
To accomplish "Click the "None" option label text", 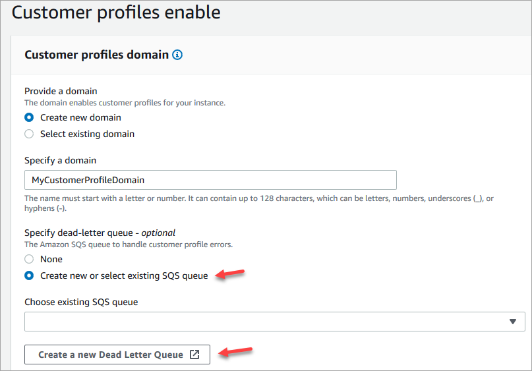I will tap(51, 260).
